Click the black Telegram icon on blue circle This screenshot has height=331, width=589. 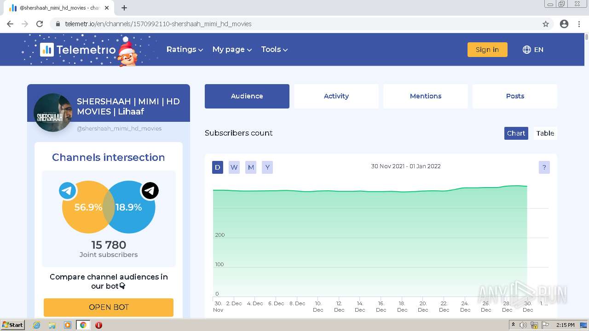tap(150, 190)
